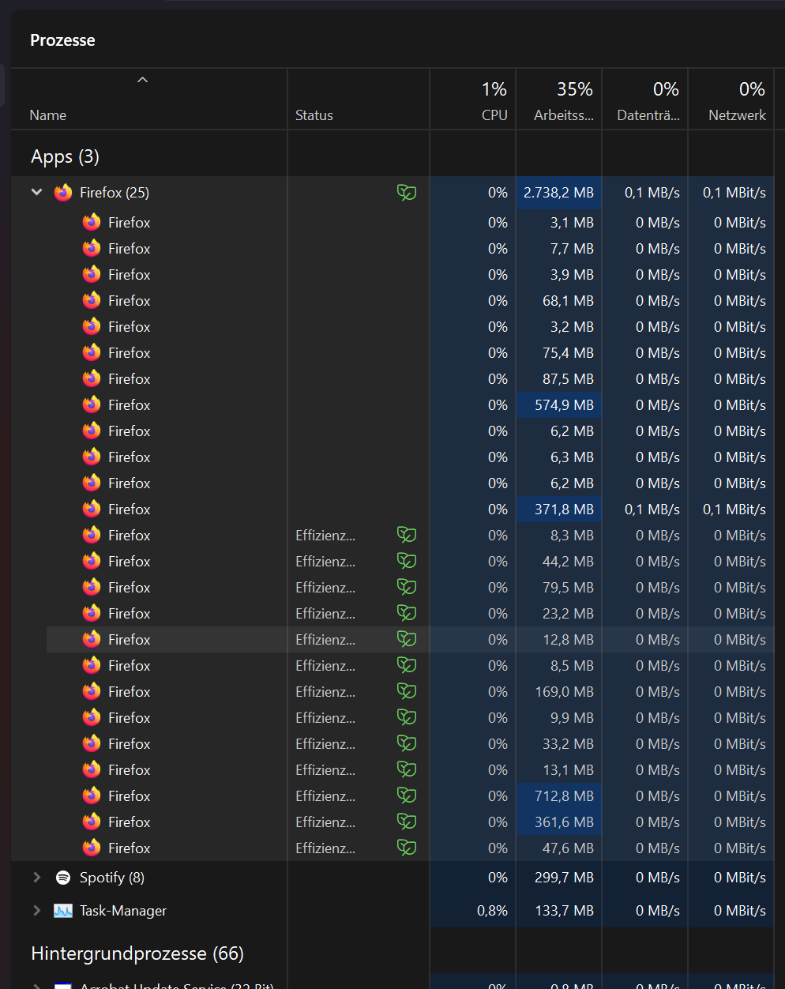Click efficiency leaf icon in the 13,1 MB row

[407, 769]
